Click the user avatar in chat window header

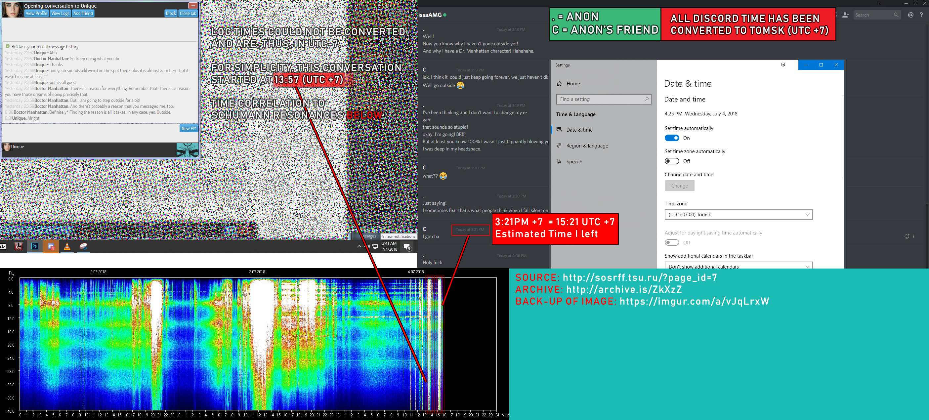12,9
